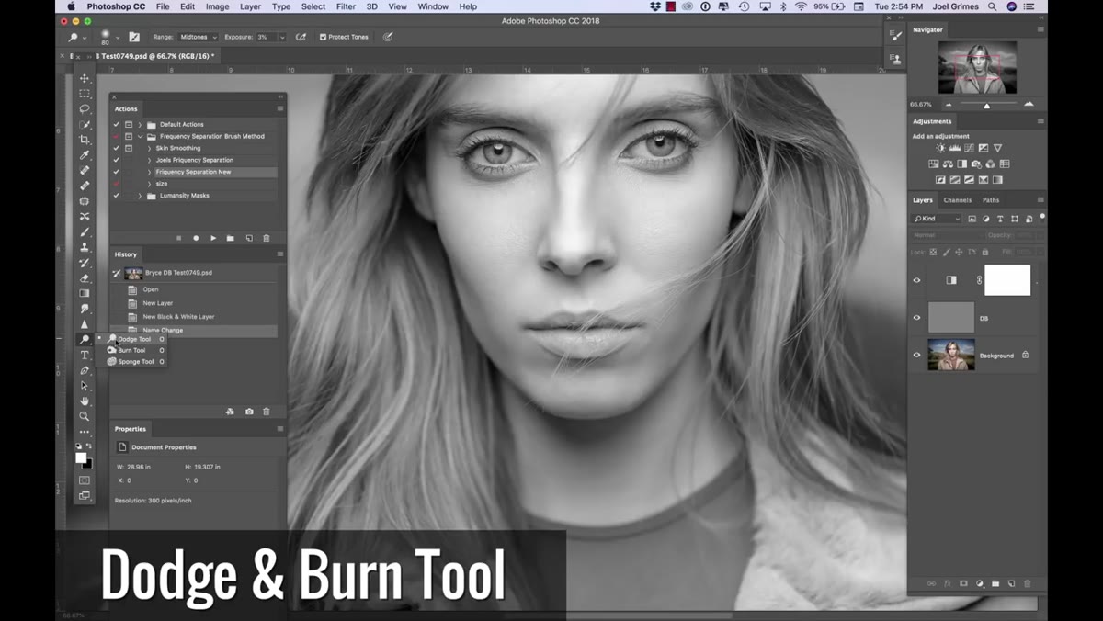Expand the Lumansity Masks action set
Image resolution: width=1103 pixels, height=621 pixels.
[140, 196]
